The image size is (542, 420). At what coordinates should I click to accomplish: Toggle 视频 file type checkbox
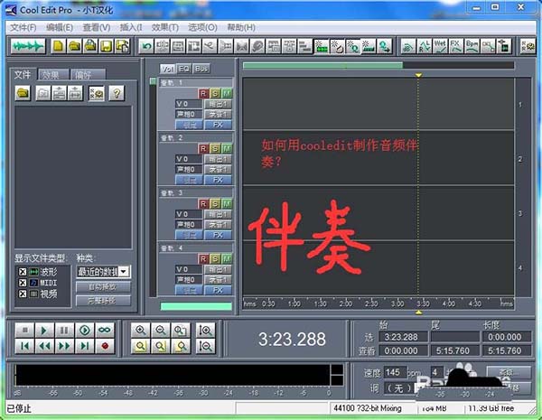pyautogui.click(x=23, y=294)
